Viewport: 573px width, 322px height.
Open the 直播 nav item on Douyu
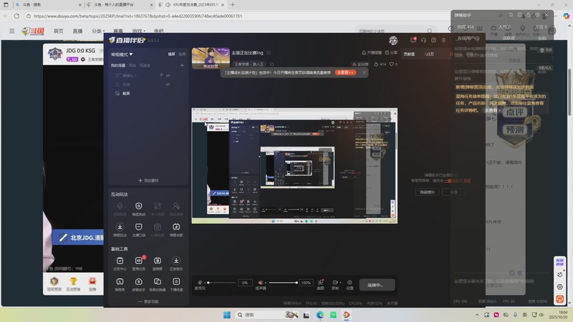pyautogui.click(x=77, y=31)
